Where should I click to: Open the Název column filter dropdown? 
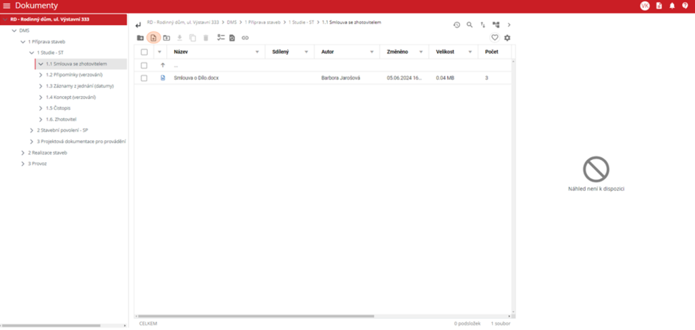[x=257, y=51]
